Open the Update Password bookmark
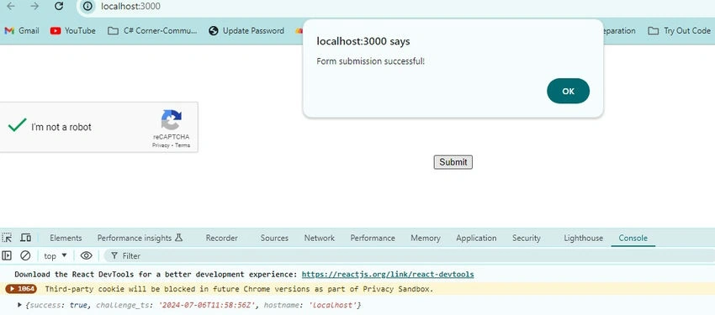Image resolution: width=715 pixels, height=315 pixels. pyautogui.click(x=246, y=31)
